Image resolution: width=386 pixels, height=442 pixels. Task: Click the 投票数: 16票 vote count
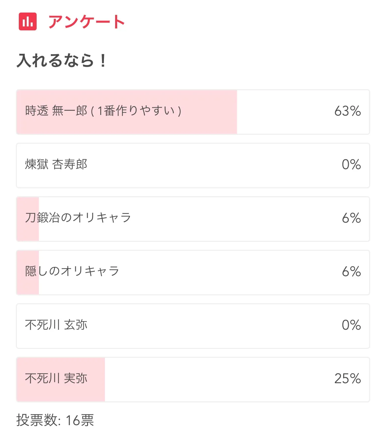tap(55, 420)
